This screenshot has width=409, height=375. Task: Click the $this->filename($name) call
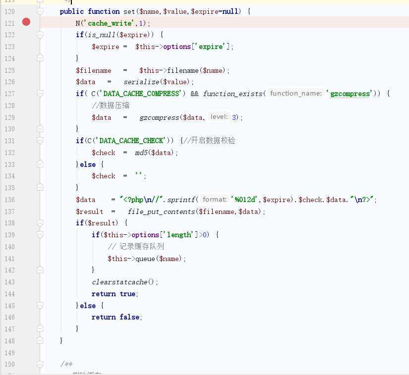182,70
